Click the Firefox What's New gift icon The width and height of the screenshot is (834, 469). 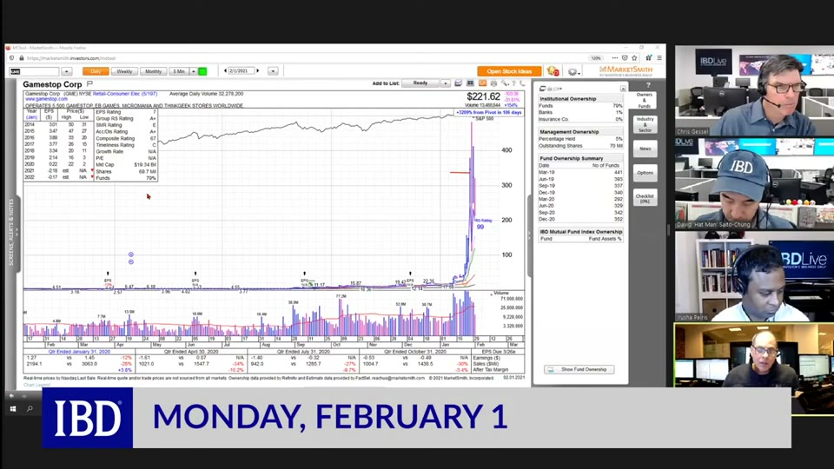tap(648, 58)
